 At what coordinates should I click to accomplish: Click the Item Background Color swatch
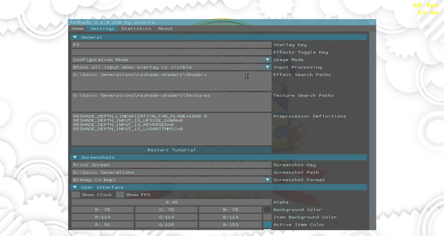[267, 217]
